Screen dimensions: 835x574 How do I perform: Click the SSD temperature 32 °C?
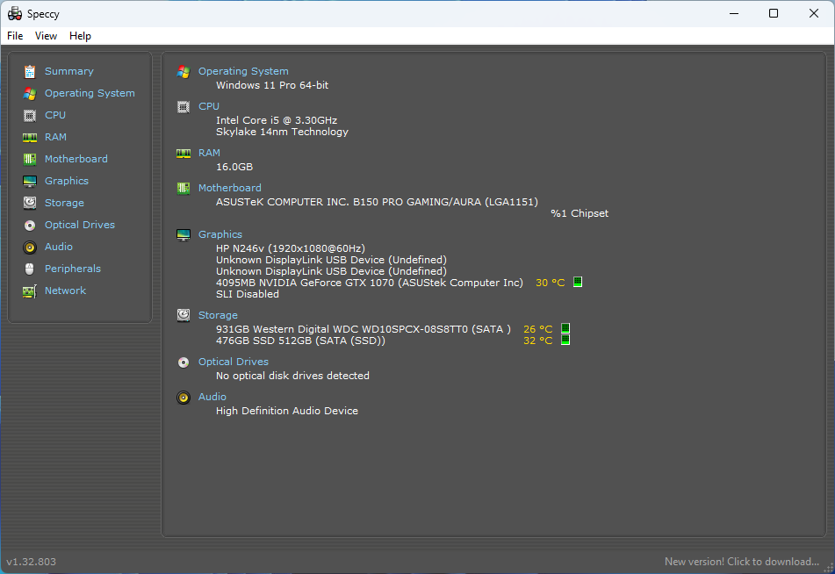pos(538,341)
